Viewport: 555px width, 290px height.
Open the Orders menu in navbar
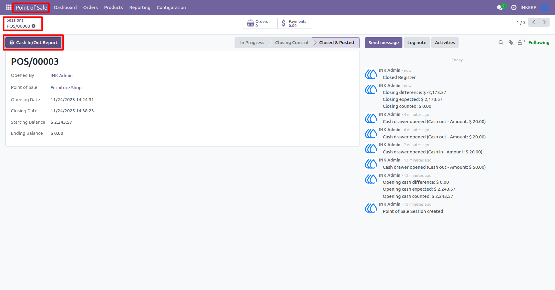90,8
